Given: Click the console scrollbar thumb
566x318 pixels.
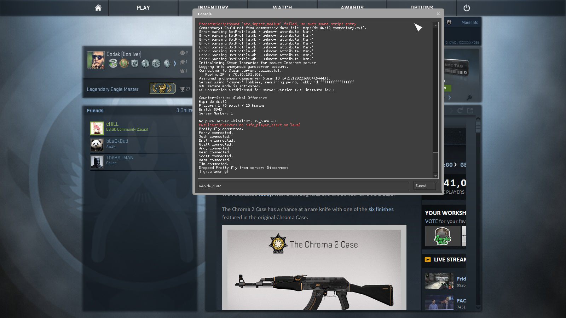Looking at the screenshot, I should pyautogui.click(x=436, y=163).
